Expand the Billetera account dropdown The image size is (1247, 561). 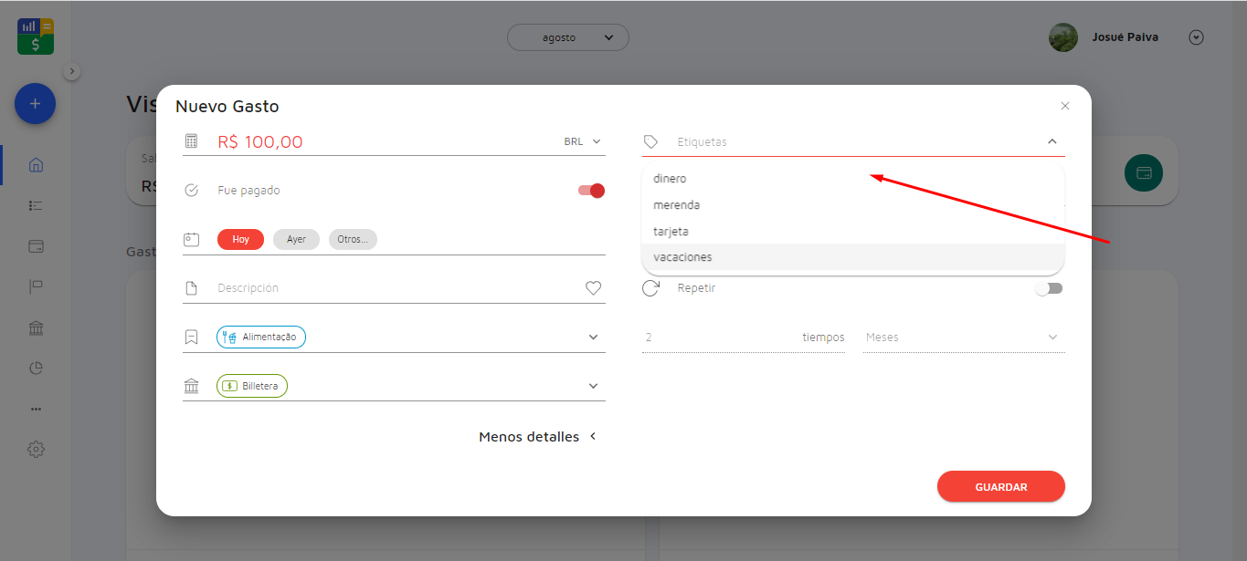coord(593,387)
